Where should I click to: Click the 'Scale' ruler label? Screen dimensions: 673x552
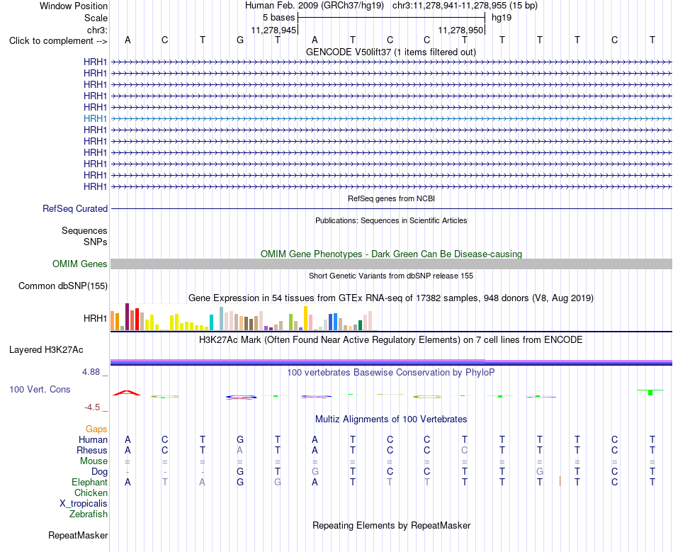(96, 18)
